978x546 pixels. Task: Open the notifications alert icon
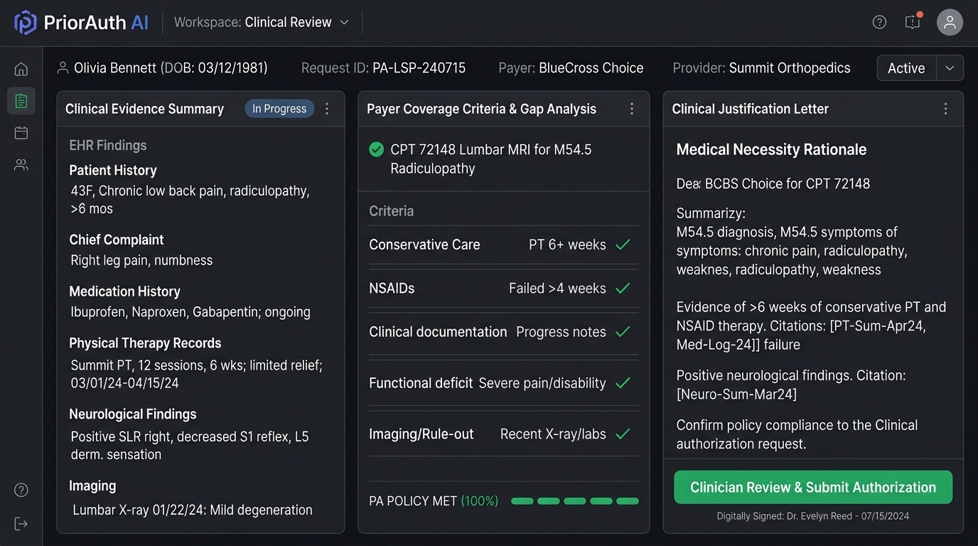click(x=913, y=22)
